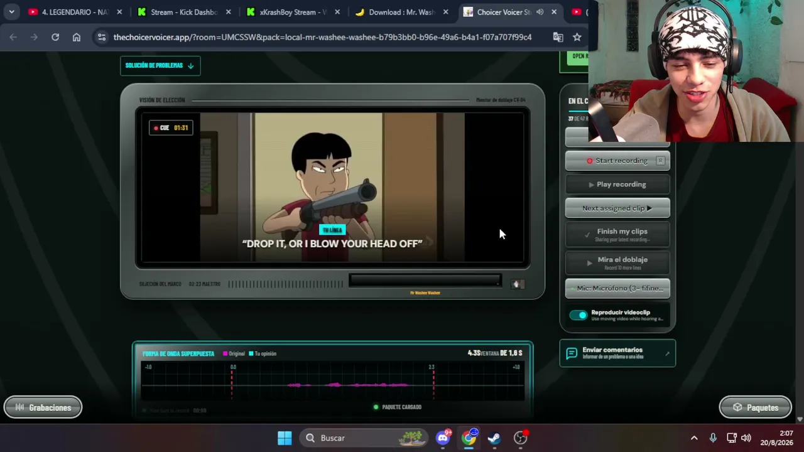Open the clock and date 2:07
Viewport: 804px width, 452px height.
[776, 438]
